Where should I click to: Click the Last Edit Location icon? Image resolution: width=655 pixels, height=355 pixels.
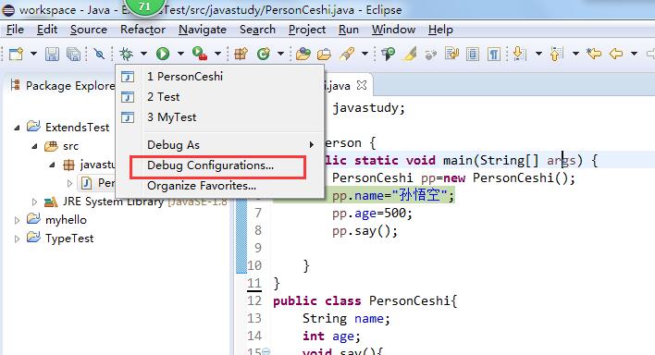594,54
